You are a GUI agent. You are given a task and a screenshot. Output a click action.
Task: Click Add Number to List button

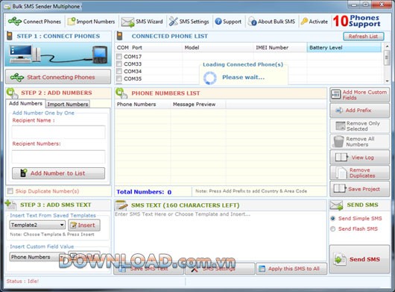(x=58, y=173)
